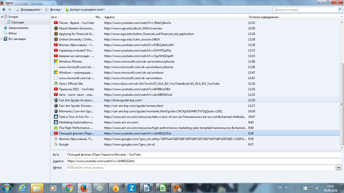Sort by the Адреса column header

tap(176, 17)
